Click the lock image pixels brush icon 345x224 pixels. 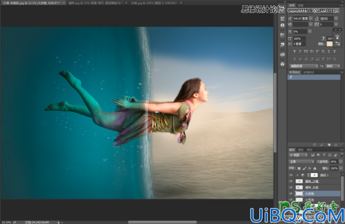305,168
